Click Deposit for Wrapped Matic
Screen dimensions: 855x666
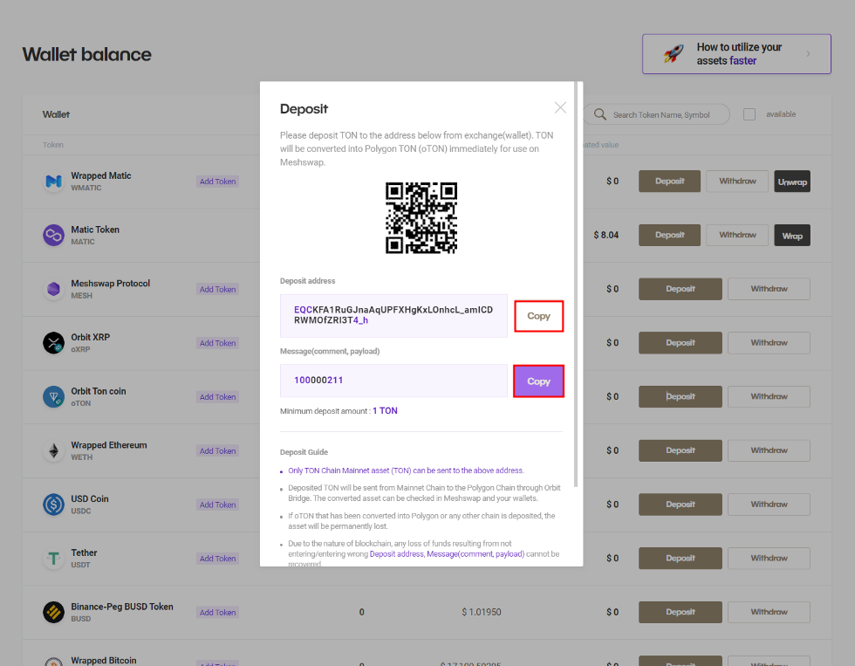(670, 181)
